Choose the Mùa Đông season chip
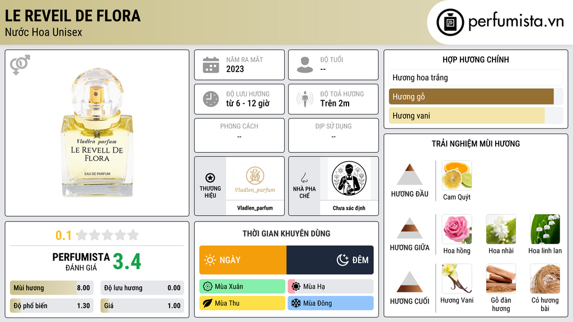 331,303
